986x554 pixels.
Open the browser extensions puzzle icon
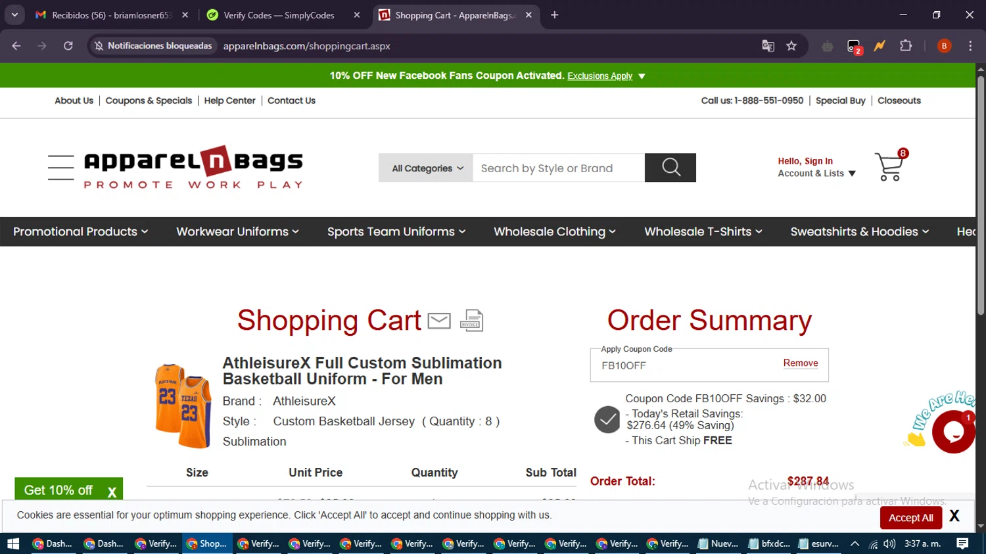[906, 46]
